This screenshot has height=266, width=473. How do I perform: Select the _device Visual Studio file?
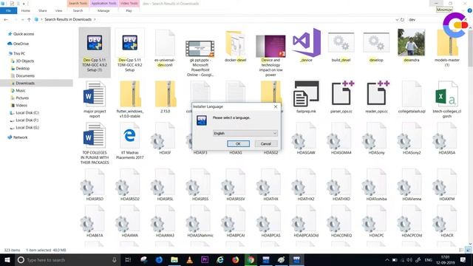point(306,45)
